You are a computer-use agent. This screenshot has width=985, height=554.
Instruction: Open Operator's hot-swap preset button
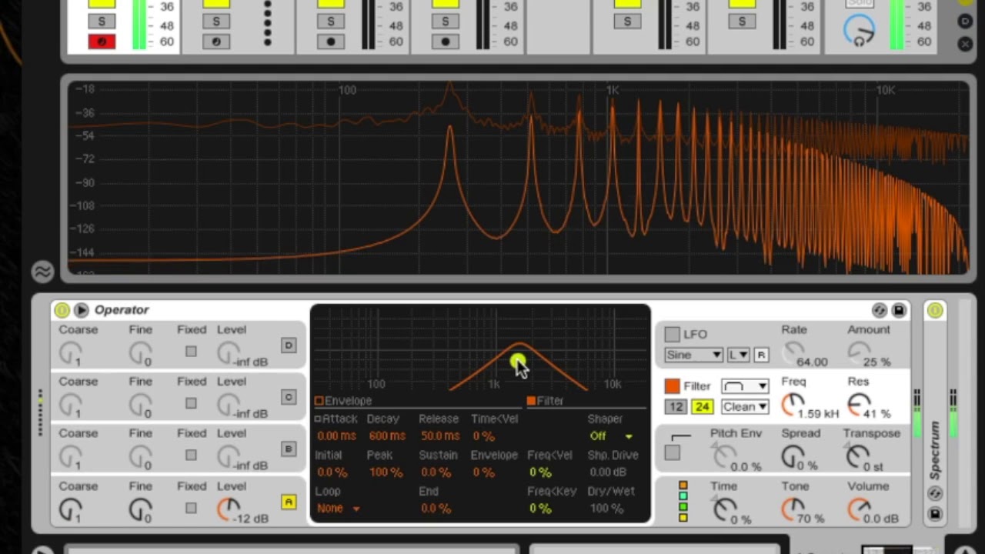click(880, 310)
